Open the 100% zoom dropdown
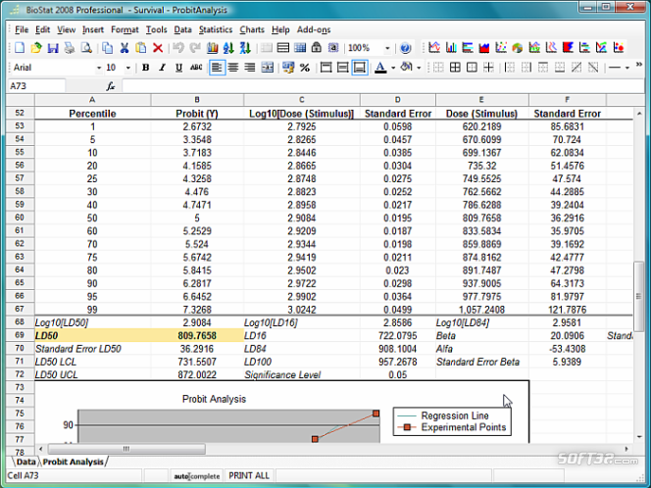The width and height of the screenshot is (651, 488). [x=387, y=48]
